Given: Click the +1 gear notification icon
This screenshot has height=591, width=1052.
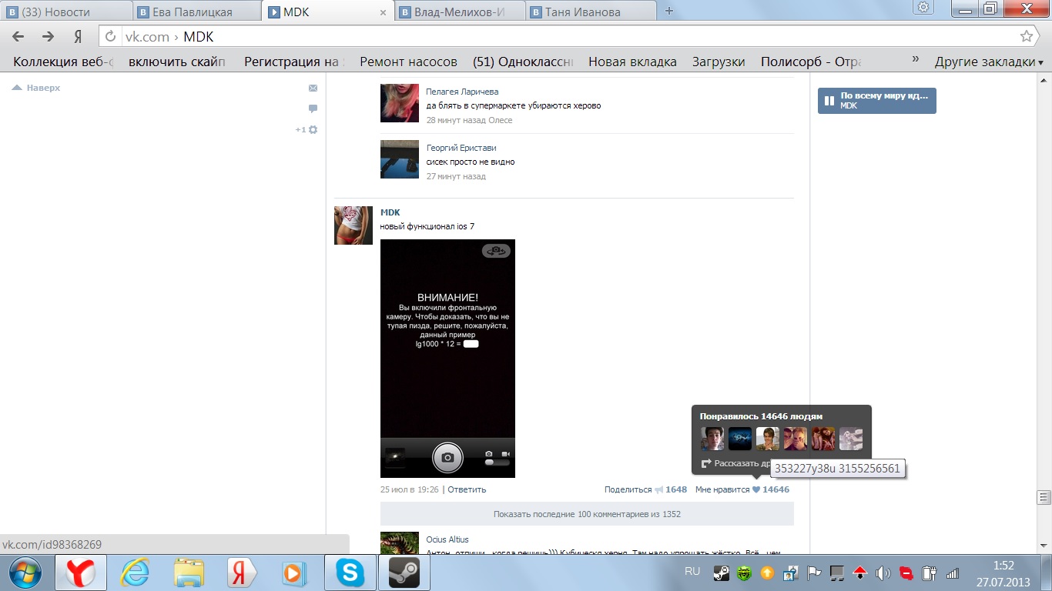Looking at the screenshot, I should click(307, 130).
